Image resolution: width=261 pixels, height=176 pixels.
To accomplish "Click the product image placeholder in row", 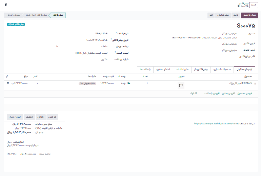I will (x=181, y=85).
